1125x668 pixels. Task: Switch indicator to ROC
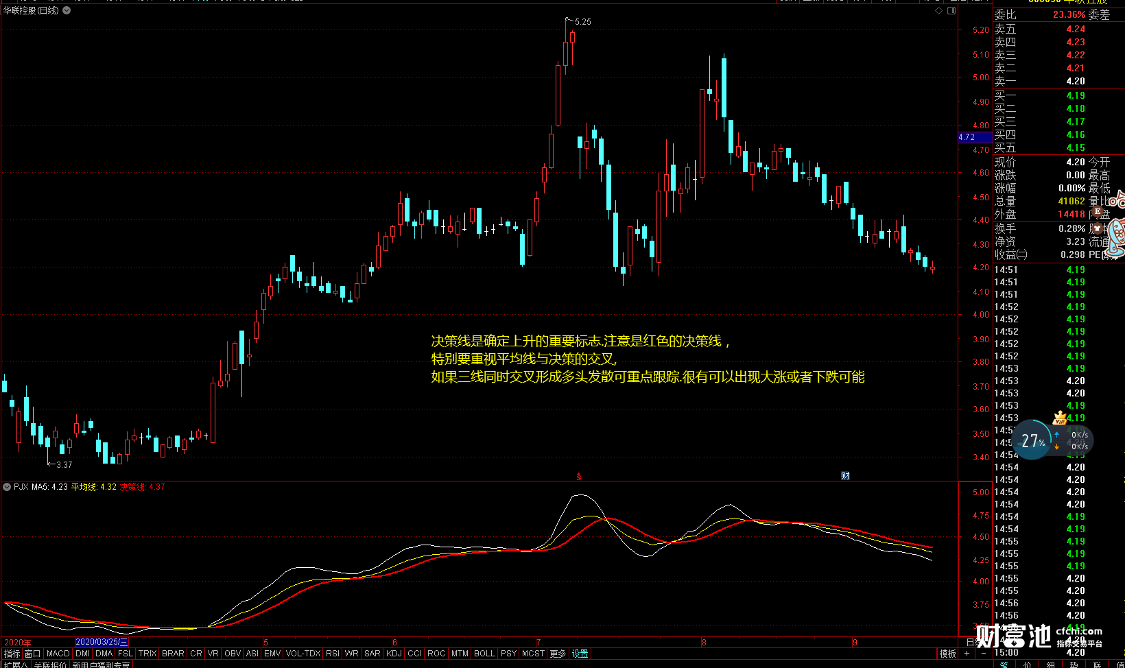[x=436, y=654]
